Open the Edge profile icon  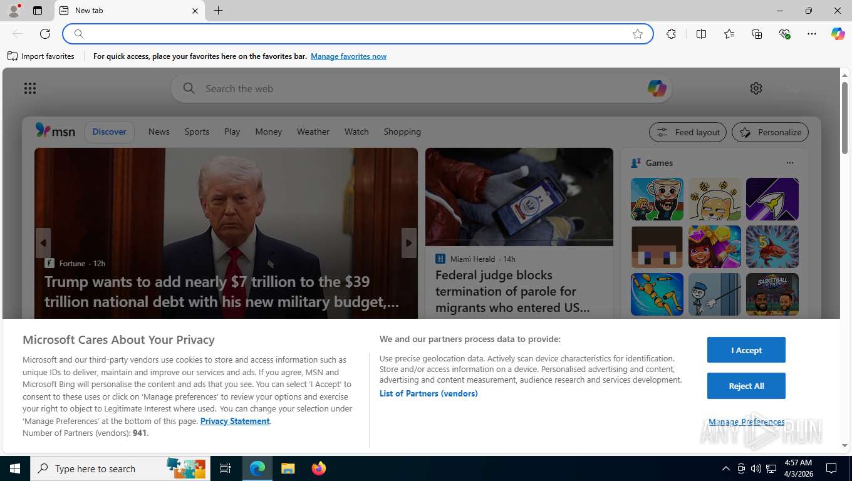point(14,11)
